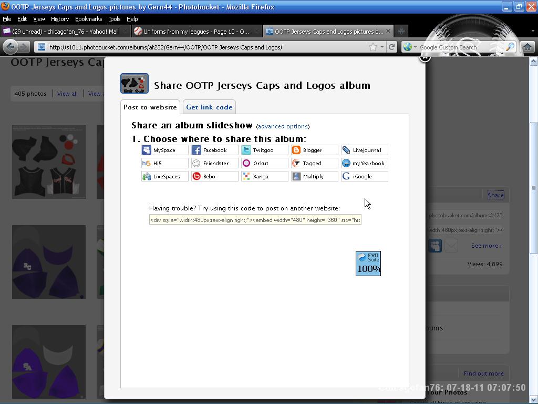Screen dimensions: 538x404
Task: Share the album to iGoogle
Action: 365,176
